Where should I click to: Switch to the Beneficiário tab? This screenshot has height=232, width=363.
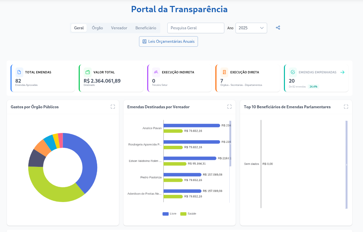(x=146, y=28)
